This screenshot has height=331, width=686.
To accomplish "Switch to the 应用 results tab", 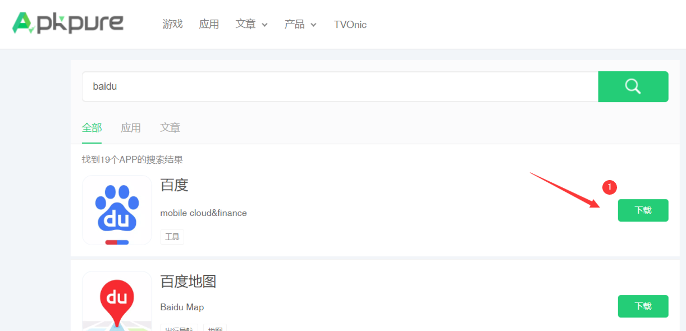I will [x=131, y=128].
